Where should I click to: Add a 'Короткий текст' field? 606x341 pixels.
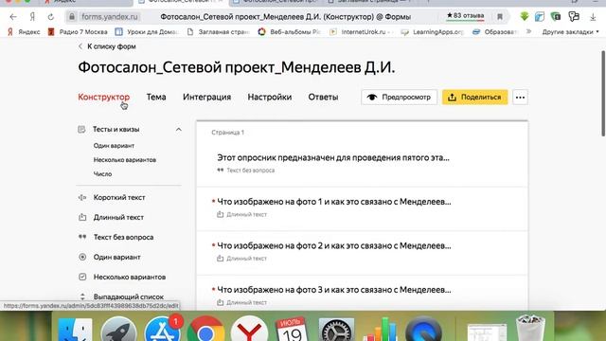click(119, 198)
